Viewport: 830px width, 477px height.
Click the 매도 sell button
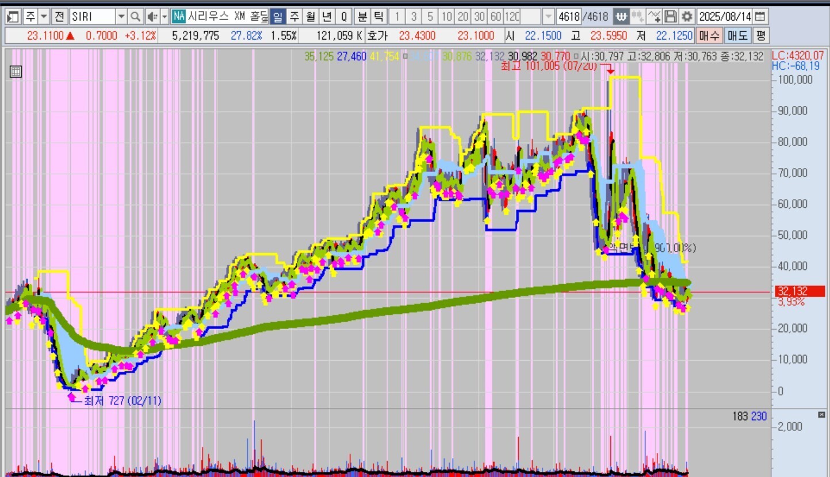click(737, 36)
